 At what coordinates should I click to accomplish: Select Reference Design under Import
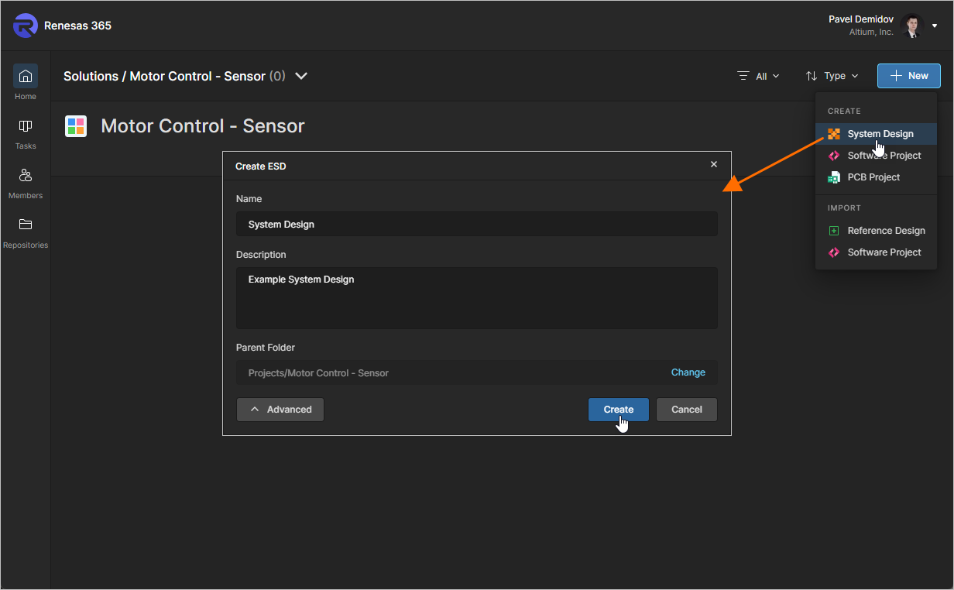[886, 231]
